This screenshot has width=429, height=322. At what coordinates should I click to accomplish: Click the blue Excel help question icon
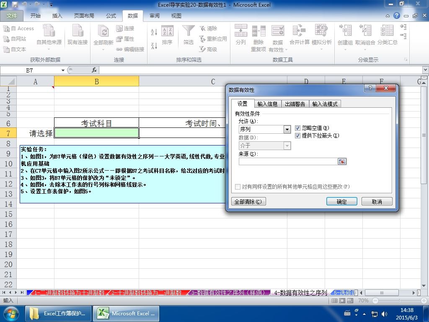tap(397, 16)
